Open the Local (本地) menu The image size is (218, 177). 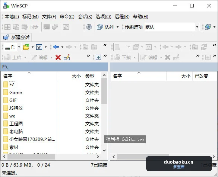(12, 17)
